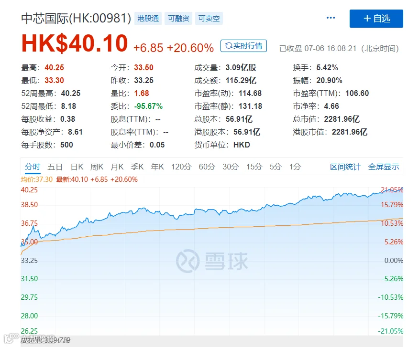Click the 可卖空 tag
This screenshot has width=419, height=347.
(x=209, y=19)
